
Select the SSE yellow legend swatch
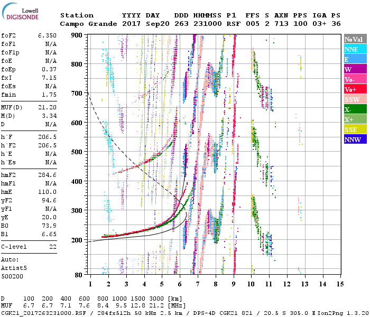tap(355, 129)
